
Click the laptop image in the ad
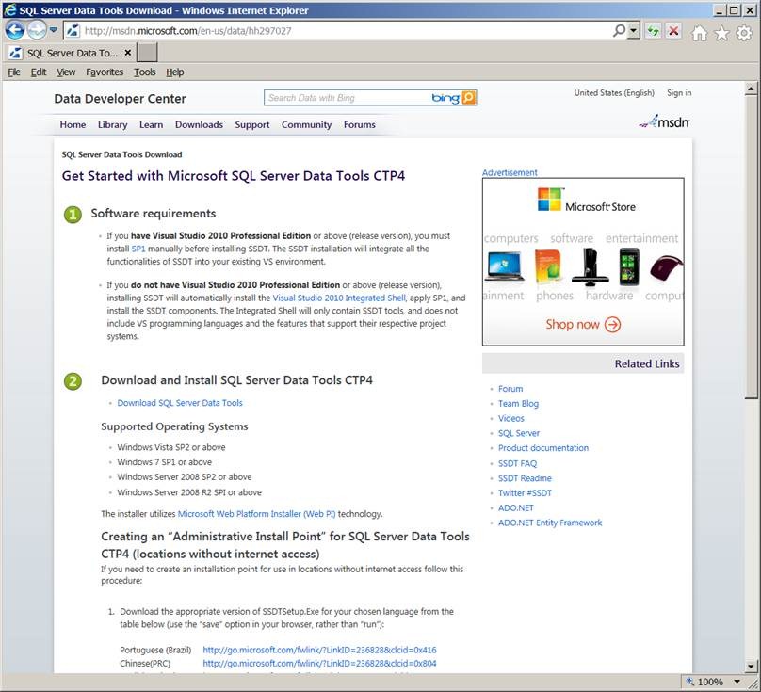point(505,266)
